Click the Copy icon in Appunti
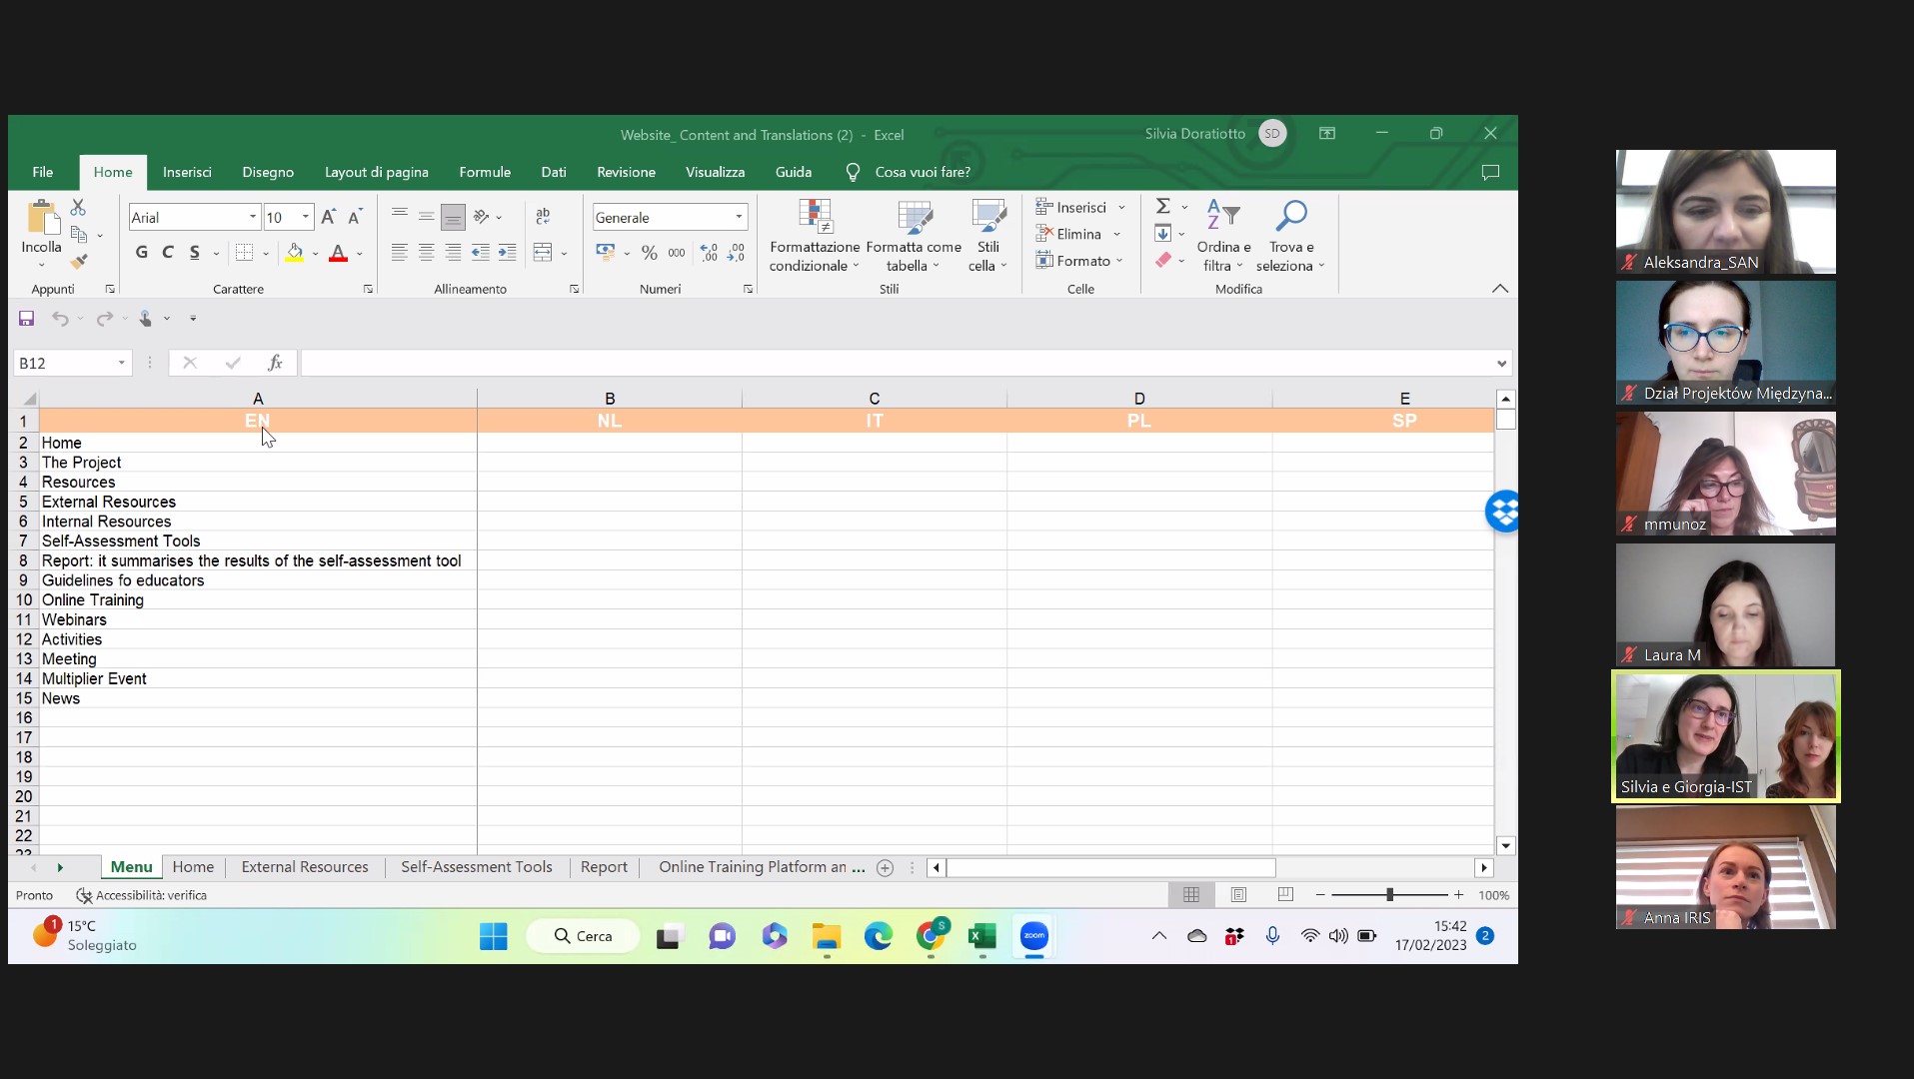1914x1079 pixels. point(79,234)
